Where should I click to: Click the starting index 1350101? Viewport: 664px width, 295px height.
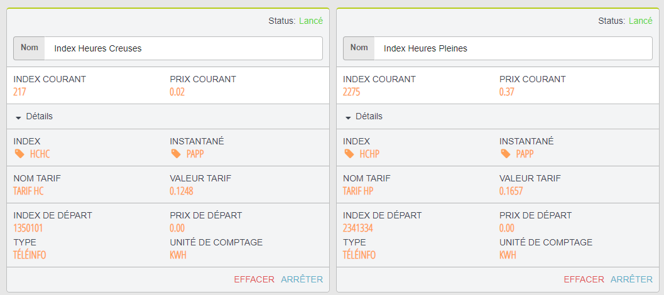click(28, 228)
